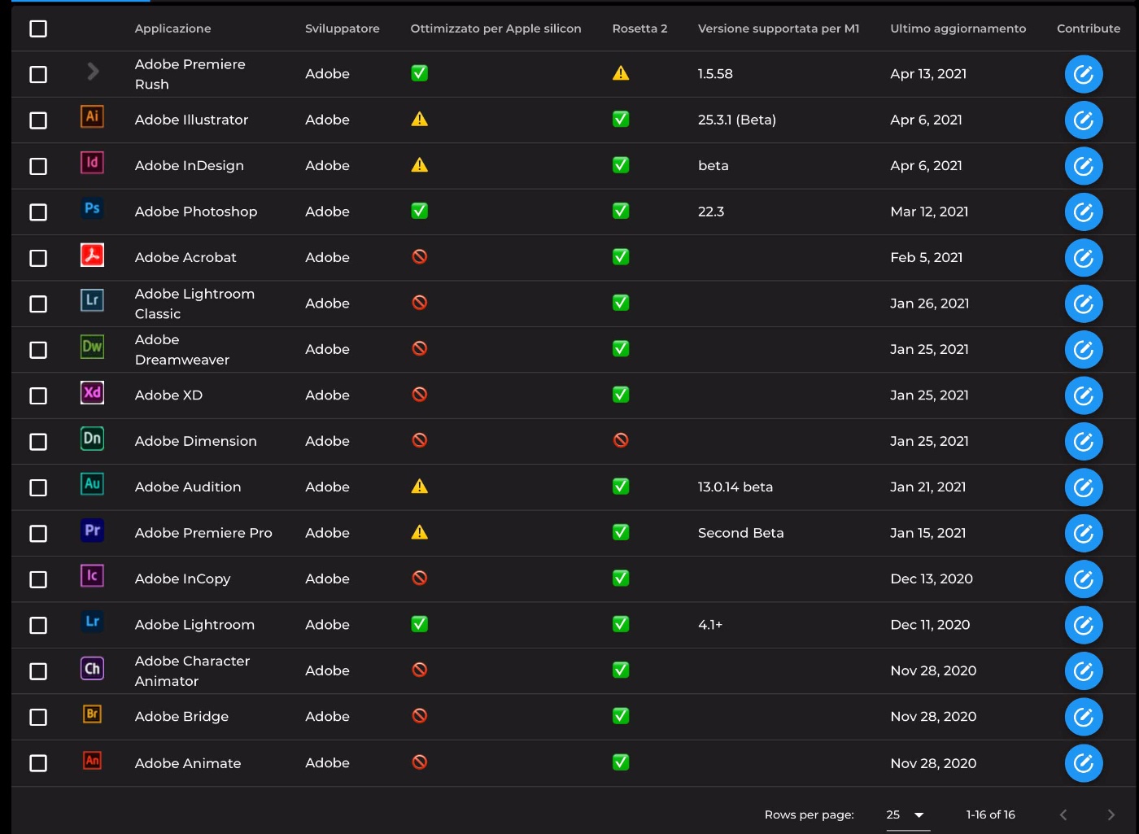The image size is (1139, 834).
Task: Click the Premiere Pro Pr app icon
Action: click(92, 531)
